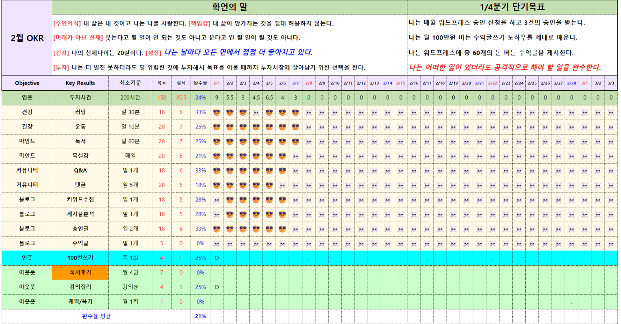
Task: Select the 24% completion rate cell
Action: tap(201, 97)
